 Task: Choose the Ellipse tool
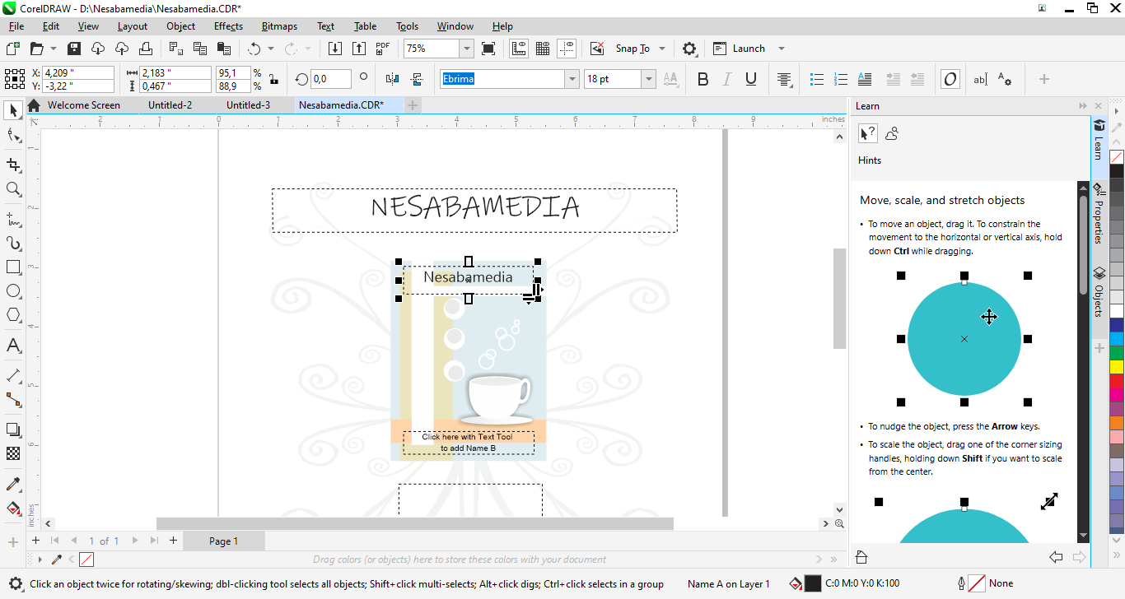(x=13, y=291)
